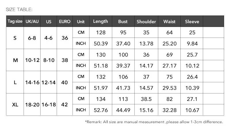Click sleeve value 10.67 inch
The width and height of the screenshot is (229, 129).
(192, 110)
